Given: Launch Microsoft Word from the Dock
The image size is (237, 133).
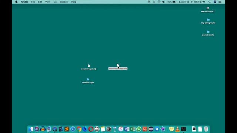Looking at the screenshot, I should tap(127, 129).
